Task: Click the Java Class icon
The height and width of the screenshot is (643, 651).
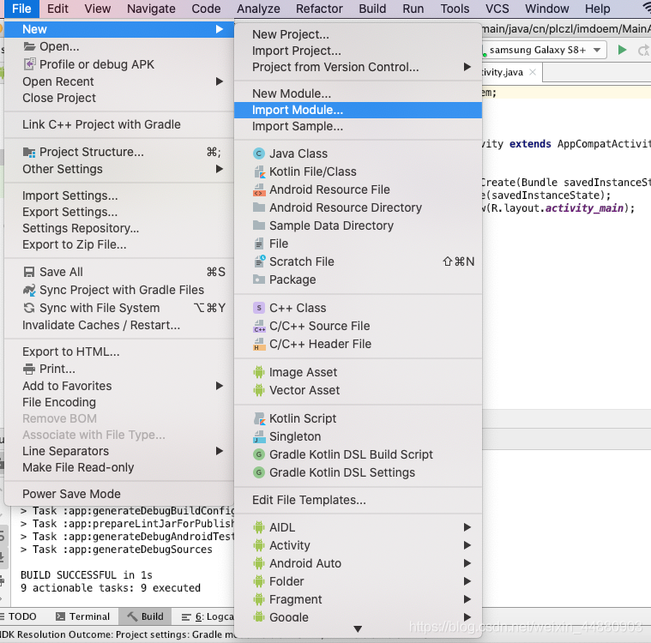Action: (x=259, y=153)
